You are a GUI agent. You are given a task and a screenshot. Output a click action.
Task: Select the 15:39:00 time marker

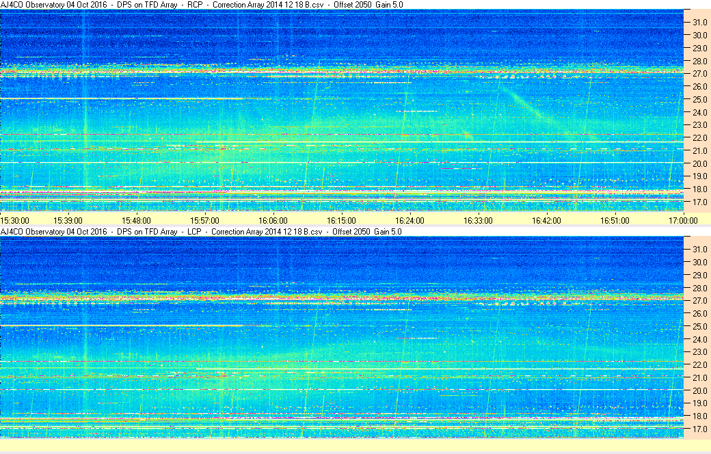click(68, 220)
